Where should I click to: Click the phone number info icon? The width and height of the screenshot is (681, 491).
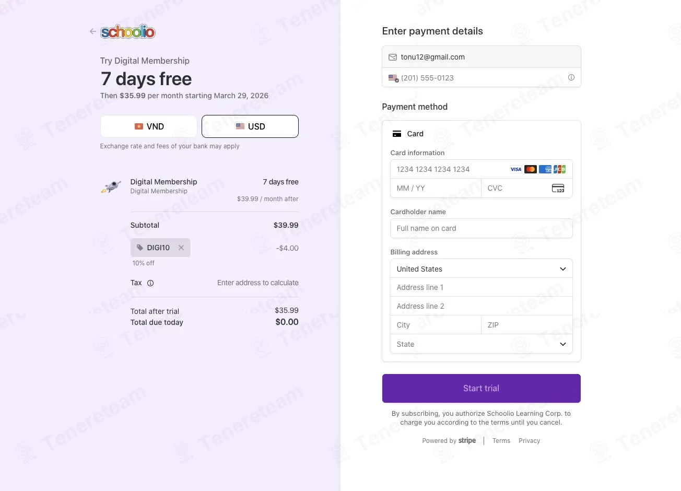pos(571,77)
